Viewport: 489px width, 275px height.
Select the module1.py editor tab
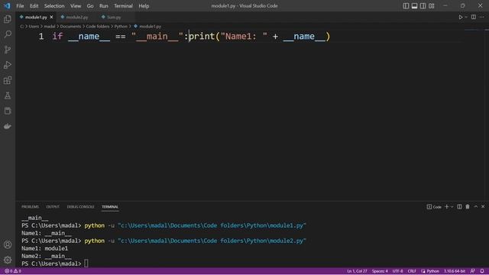click(x=36, y=17)
